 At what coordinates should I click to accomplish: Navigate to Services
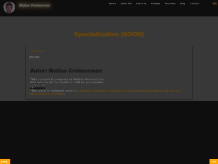click(x=141, y=4)
